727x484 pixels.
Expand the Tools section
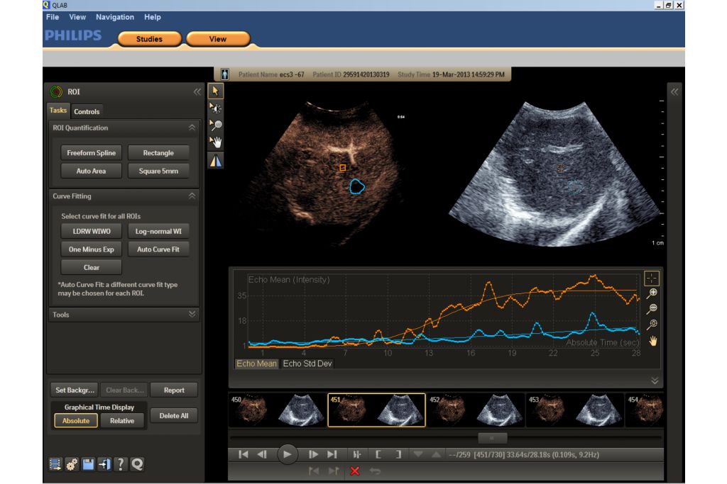(192, 314)
